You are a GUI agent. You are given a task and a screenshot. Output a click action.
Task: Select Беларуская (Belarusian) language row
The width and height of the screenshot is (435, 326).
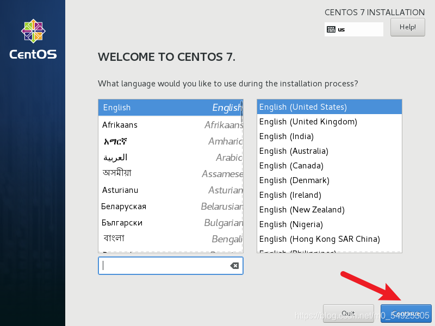[x=170, y=206]
